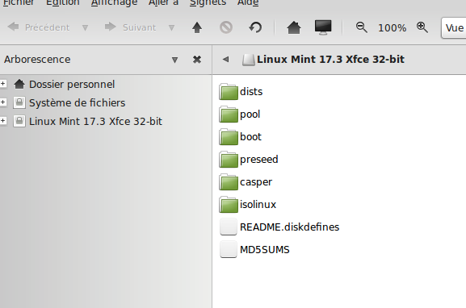Open the Suivant history dropdown arrow
466x308 pixels.
(x=171, y=28)
